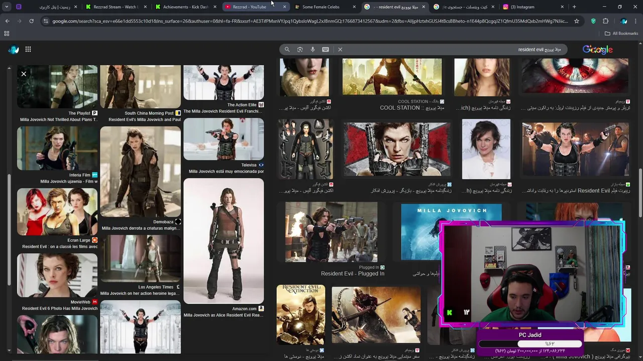Open the Interia Film image thumbnail

click(57, 148)
